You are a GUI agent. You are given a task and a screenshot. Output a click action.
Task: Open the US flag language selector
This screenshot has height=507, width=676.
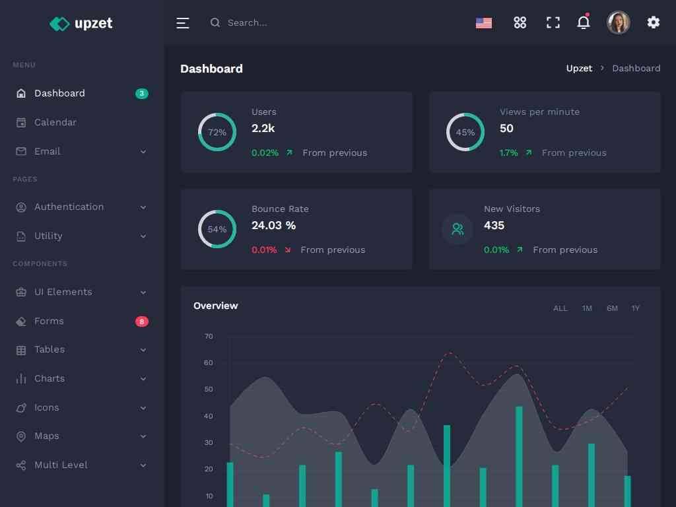[x=484, y=23]
